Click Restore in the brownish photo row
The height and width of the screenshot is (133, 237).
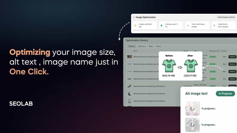click(232, 57)
